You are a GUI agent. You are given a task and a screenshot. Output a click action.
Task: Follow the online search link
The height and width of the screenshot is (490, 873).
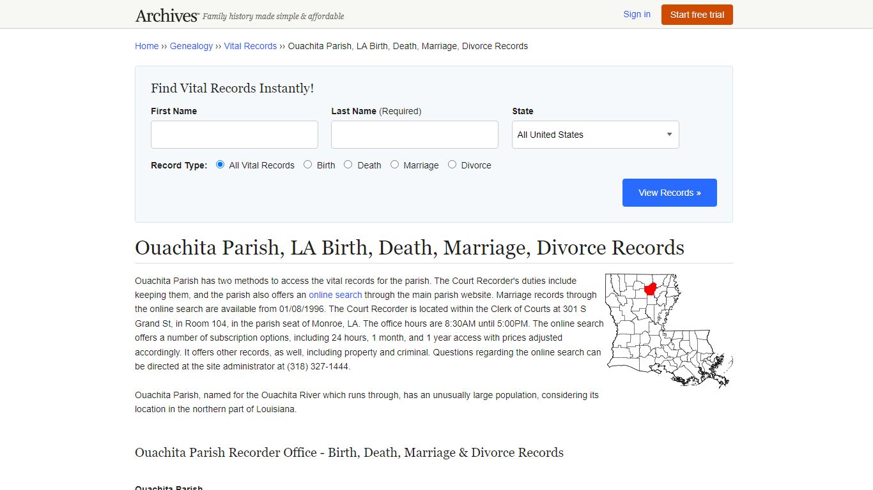coord(336,295)
